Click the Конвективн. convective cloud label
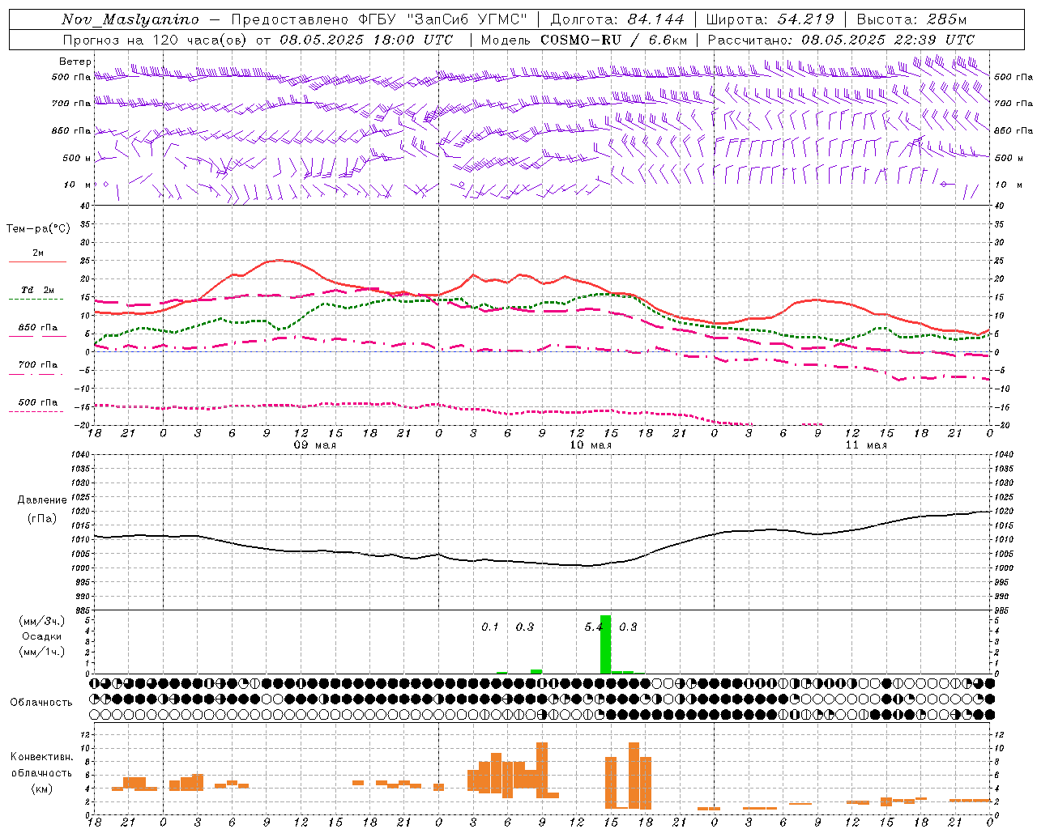This screenshot has height=829, width=1037. click(42, 757)
